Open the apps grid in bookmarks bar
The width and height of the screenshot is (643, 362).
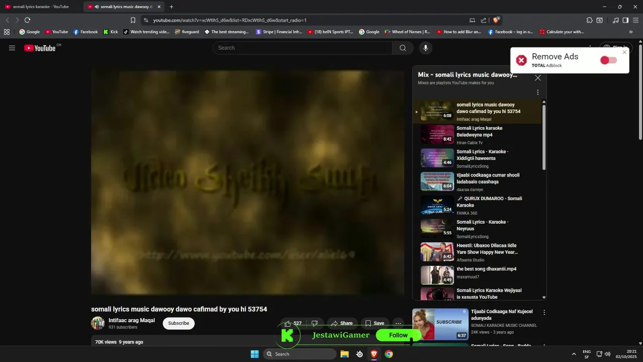pyautogui.click(x=7, y=32)
